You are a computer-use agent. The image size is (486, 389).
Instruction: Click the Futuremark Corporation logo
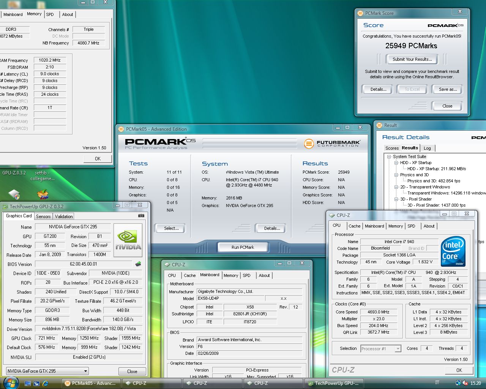(332, 144)
